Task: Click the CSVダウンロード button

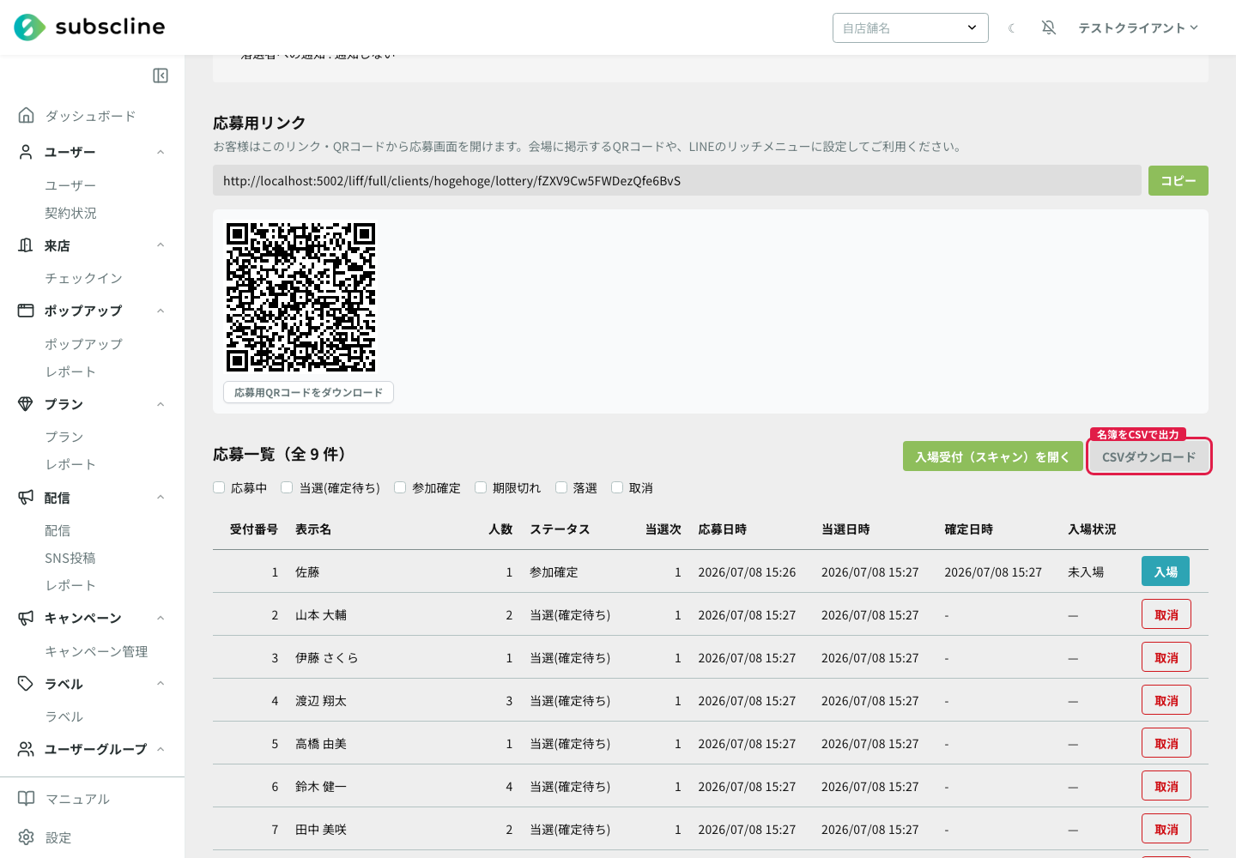Action: tap(1149, 456)
